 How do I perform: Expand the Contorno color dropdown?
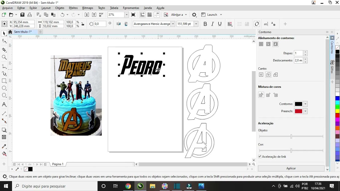click(305, 104)
